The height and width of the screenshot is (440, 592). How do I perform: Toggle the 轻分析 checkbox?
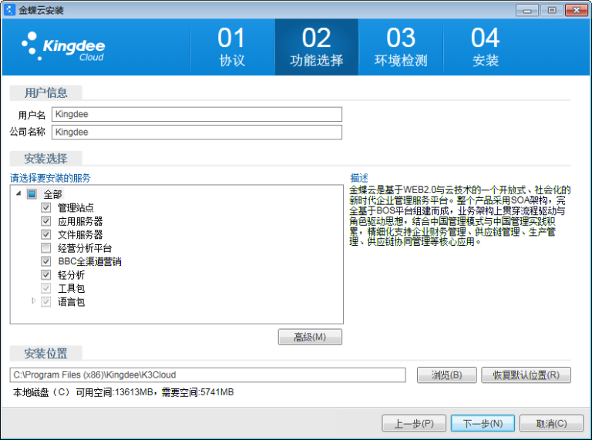tap(46, 275)
